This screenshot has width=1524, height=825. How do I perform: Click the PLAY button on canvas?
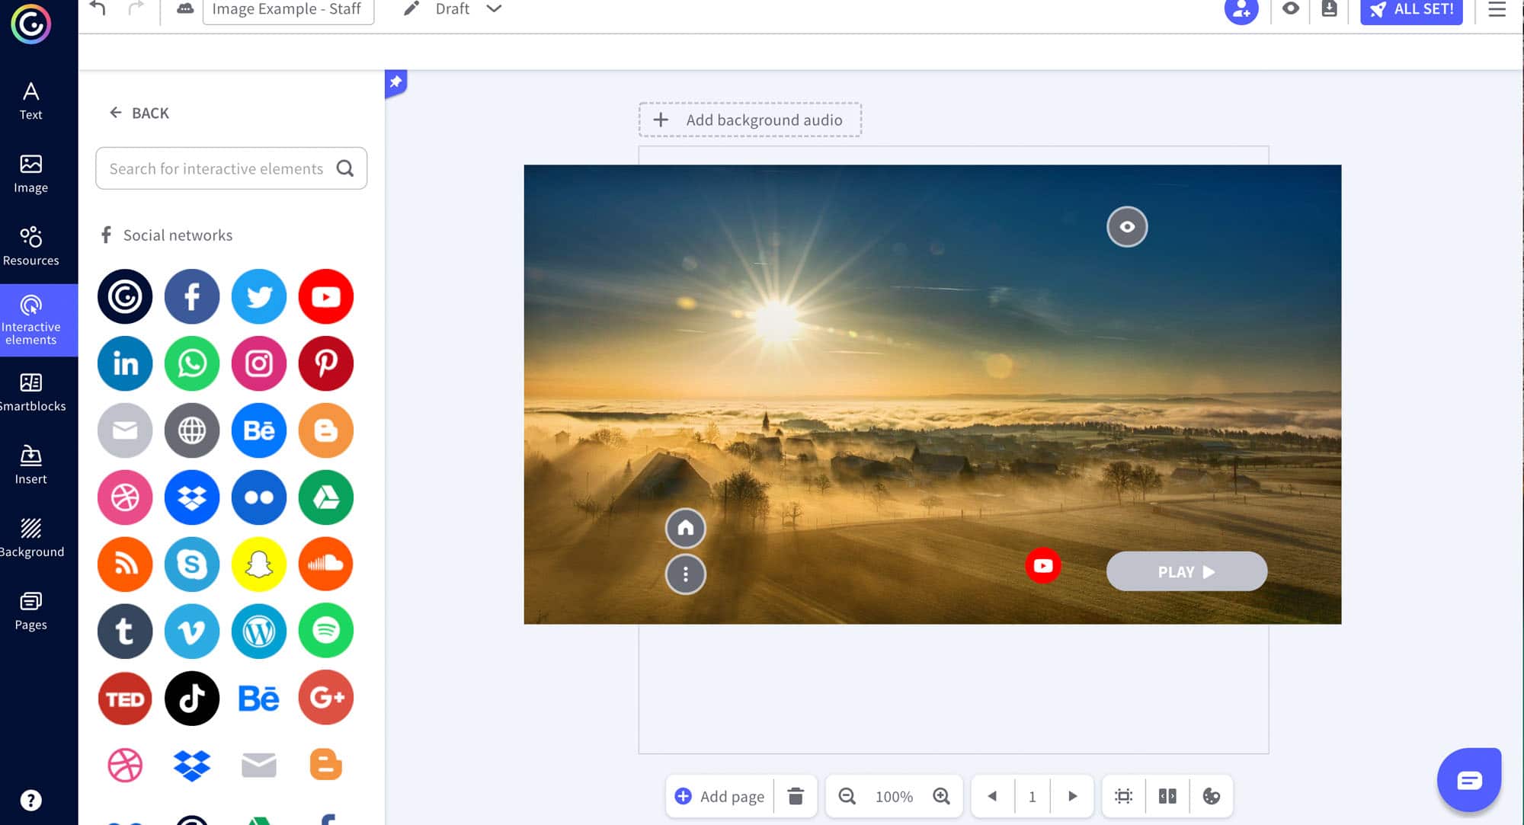(1186, 571)
